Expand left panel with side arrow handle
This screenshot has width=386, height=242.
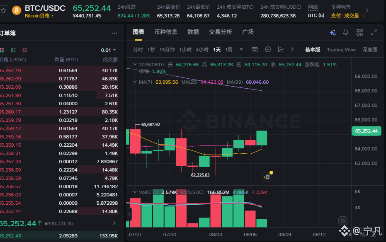click(129, 214)
